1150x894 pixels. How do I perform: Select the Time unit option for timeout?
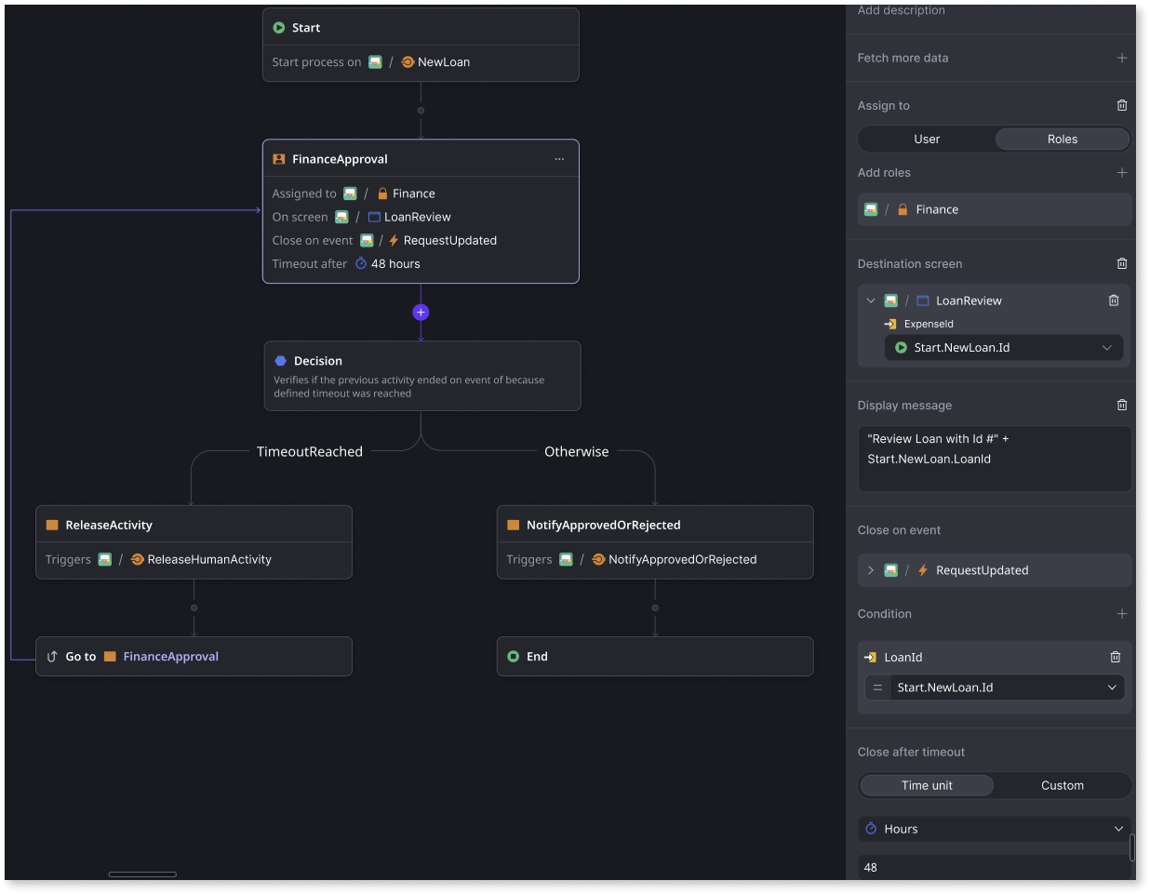coord(927,785)
